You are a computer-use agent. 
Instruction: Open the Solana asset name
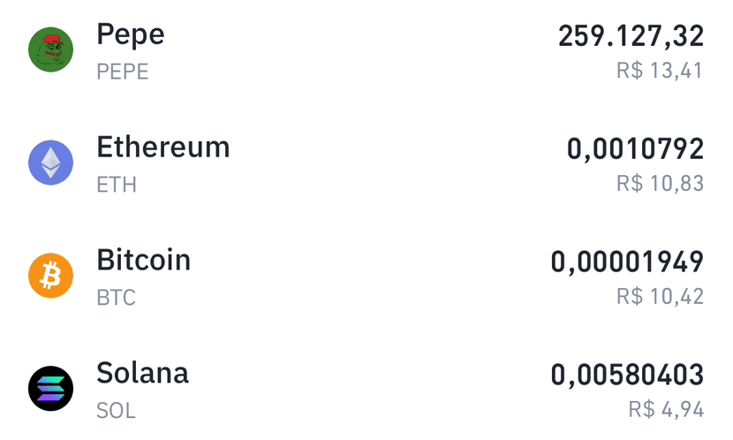point(142,373)
